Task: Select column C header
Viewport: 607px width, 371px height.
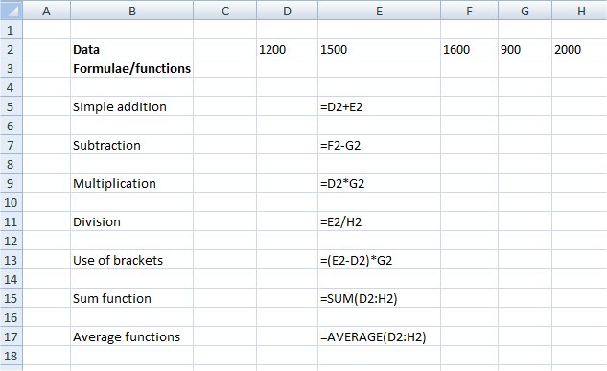Action: (225, 11)
